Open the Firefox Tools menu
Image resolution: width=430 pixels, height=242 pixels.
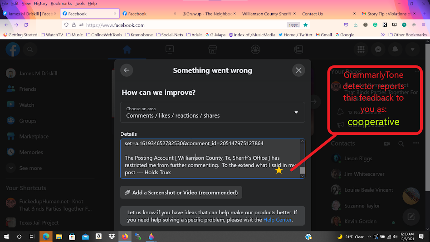pos(79,3)
